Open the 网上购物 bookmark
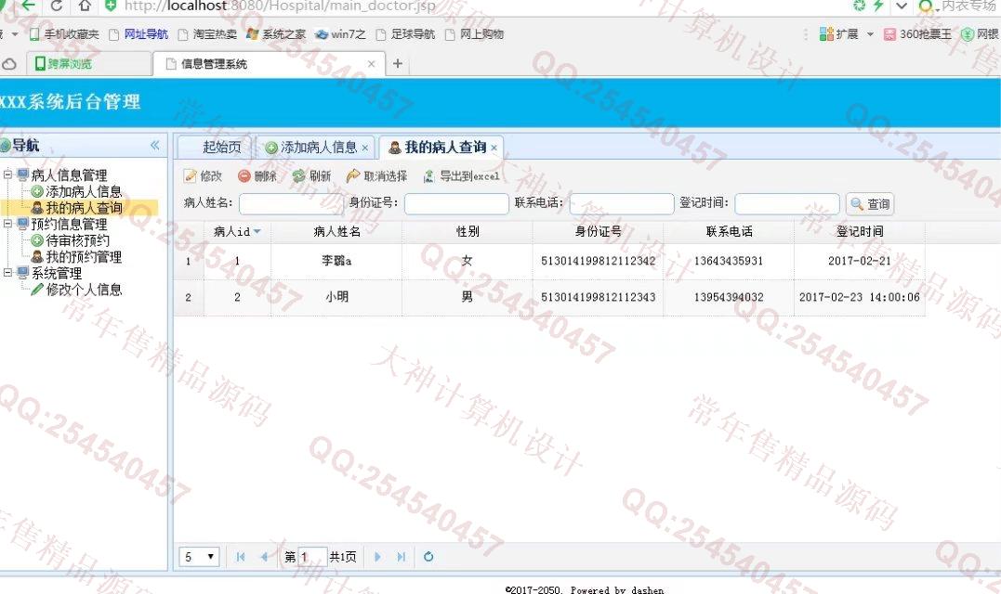This screenshot has width=1001, height=594. (x=474, y=33)
